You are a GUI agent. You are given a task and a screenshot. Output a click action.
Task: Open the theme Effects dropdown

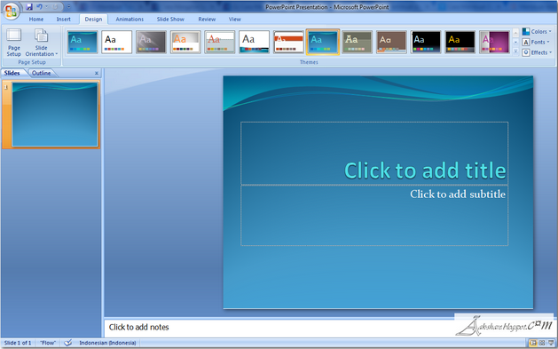point(537,52)
